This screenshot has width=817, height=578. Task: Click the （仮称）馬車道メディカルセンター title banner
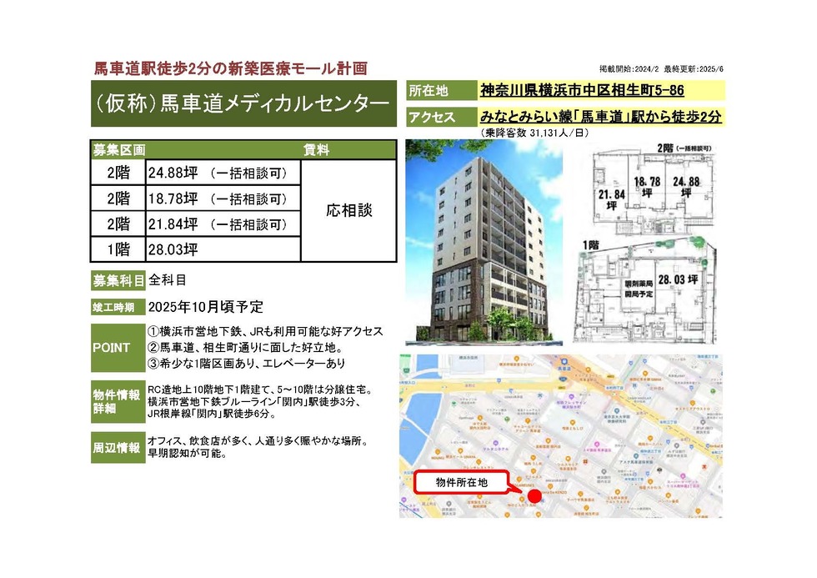(243, 103)
